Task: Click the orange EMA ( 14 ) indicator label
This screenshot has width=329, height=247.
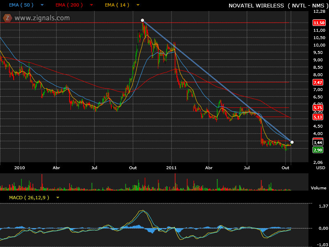Action: [117, 5]
